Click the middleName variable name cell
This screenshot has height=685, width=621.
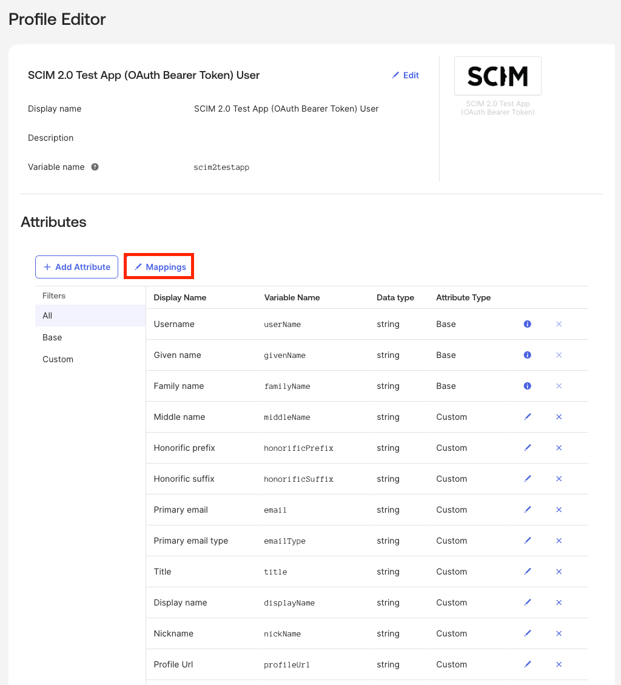(x=287, y=417)
